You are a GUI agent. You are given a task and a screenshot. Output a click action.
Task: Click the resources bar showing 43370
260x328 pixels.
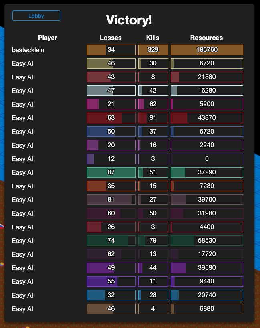point(207,118)
